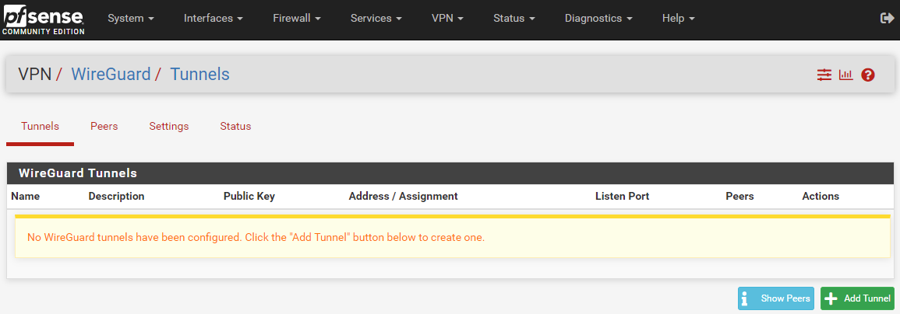
Task: Click the Name column header
Action: coord(25,197)
